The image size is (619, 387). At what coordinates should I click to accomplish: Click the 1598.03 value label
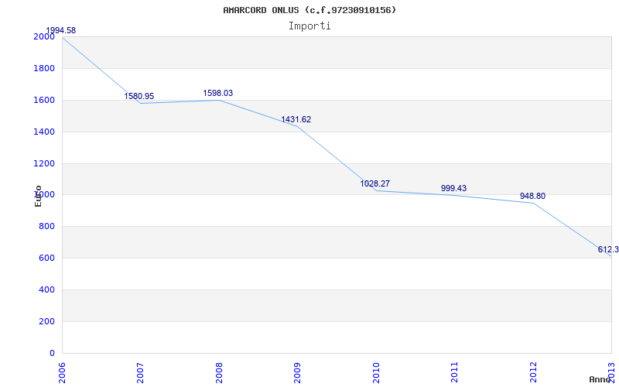(218, 93)
